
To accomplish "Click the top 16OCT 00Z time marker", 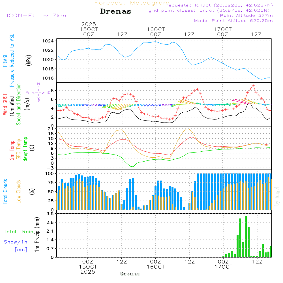I will (156, 32).
